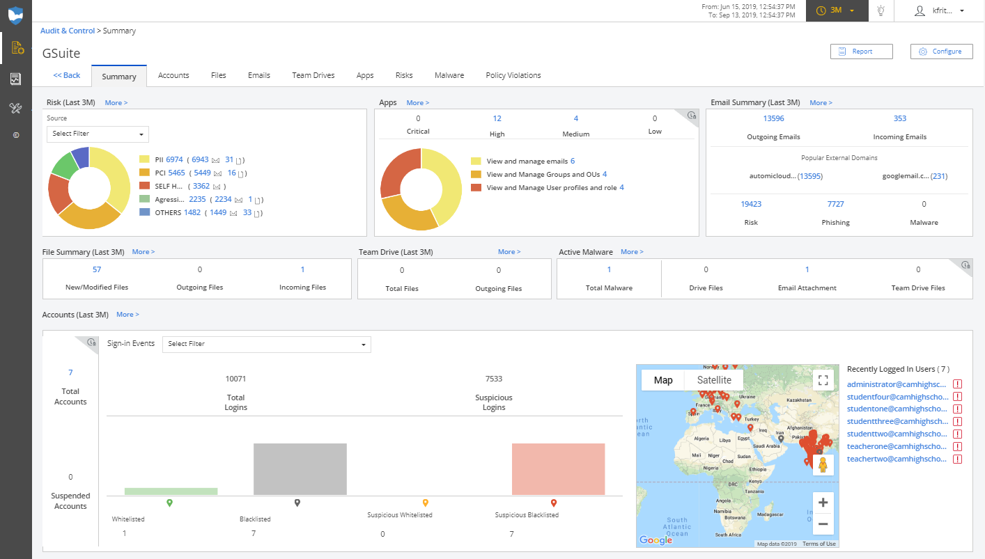The image size is (985, 559).
Task: Open the Sign-in Events filter dropdown
Action: (266, 344)
